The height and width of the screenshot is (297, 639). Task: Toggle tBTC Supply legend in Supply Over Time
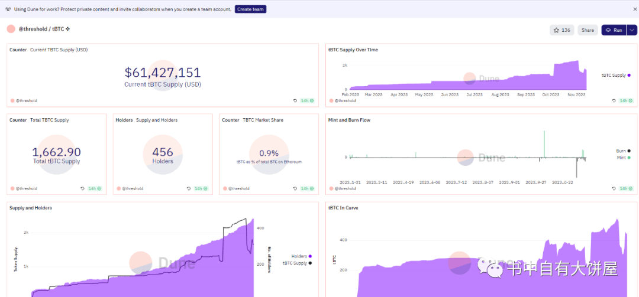pyautogui.click(x=616, y=75)
